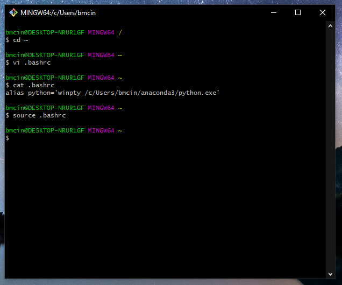The image size is (342, 285).
Task: Click empty black area of terminal
Action: 161,205
